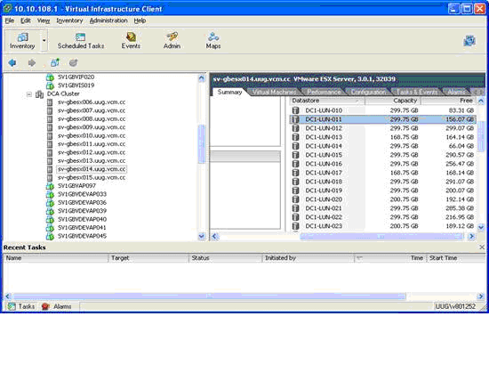Open the Maps view
Image resolution: width=489 pixels, height=365 pixels.
pos(213,41)
